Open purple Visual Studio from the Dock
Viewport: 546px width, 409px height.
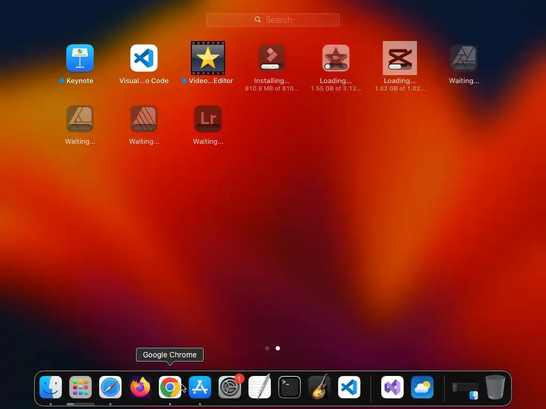click(x=392, y=387)
